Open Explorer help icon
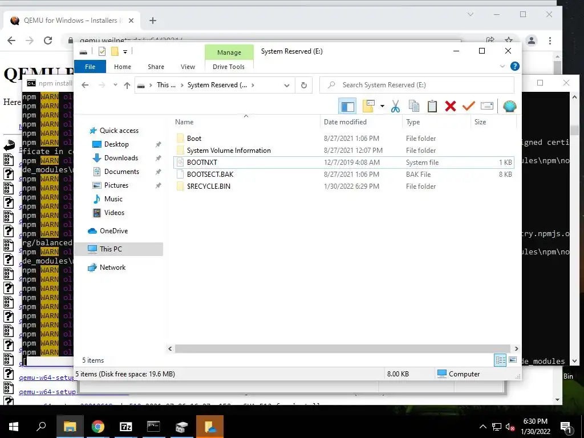The height and width of the screenshot is (438, 584). [515, 66]
